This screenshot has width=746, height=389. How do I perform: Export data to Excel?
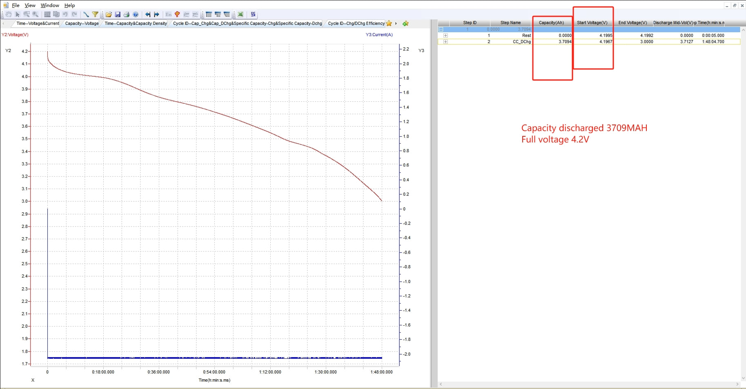click(241, 14)
